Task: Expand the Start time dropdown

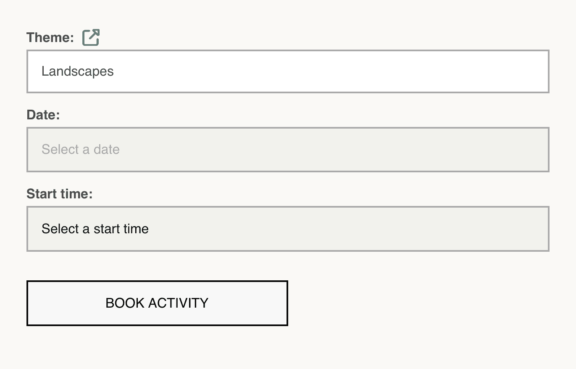Action: (x=288, y=229)
